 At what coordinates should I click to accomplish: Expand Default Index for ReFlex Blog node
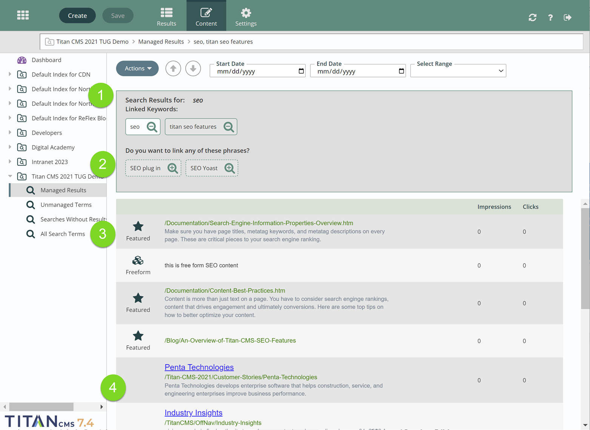point(10,118)
